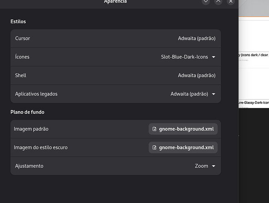This screenshot has width=269, height=203.
Task: Open the Glassy-Dark-Icons link in background window
Action: 254,103
